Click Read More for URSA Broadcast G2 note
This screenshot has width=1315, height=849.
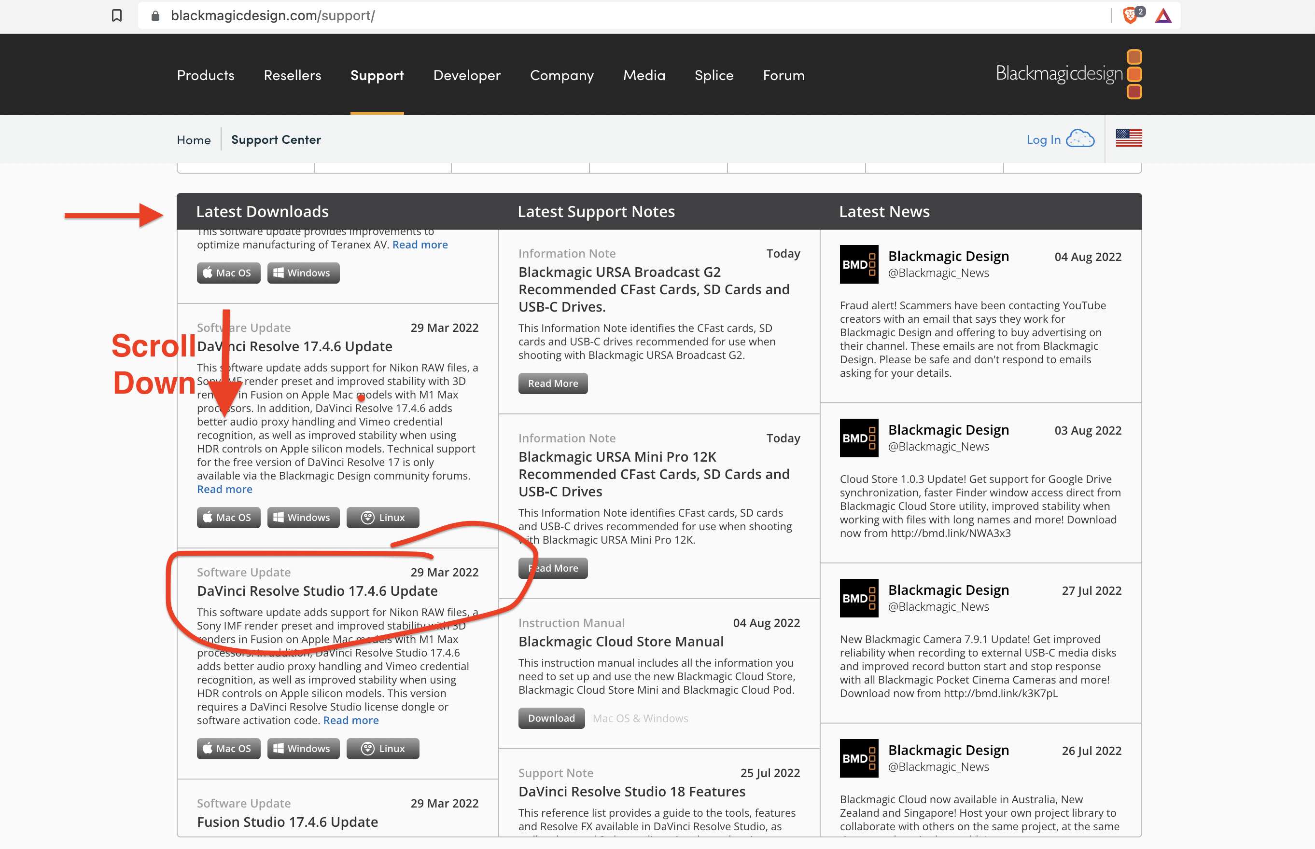click(553, 383)
